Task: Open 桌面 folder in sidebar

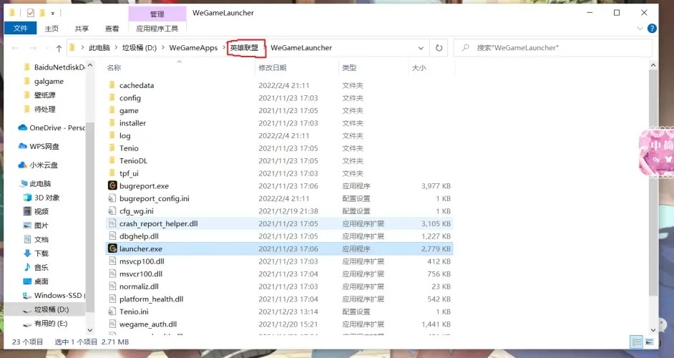Action: coord(36,281)
